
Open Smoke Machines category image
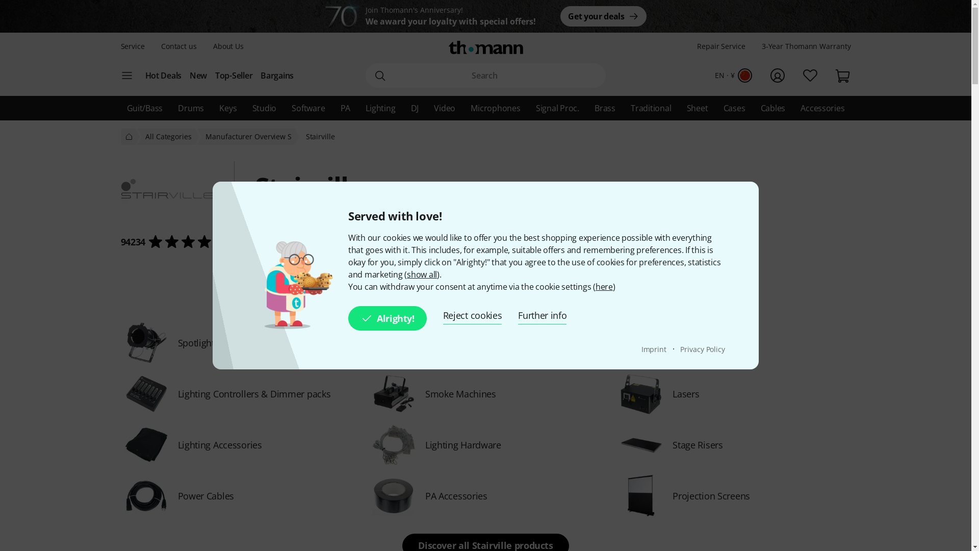point(393,394)
